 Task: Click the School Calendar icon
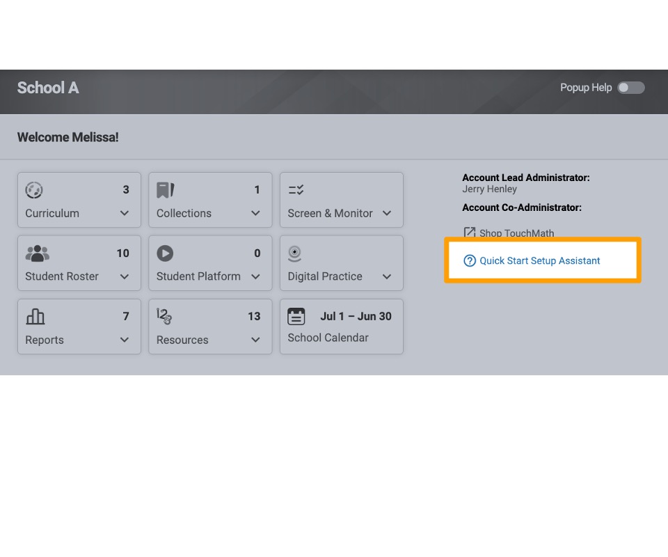296,317
